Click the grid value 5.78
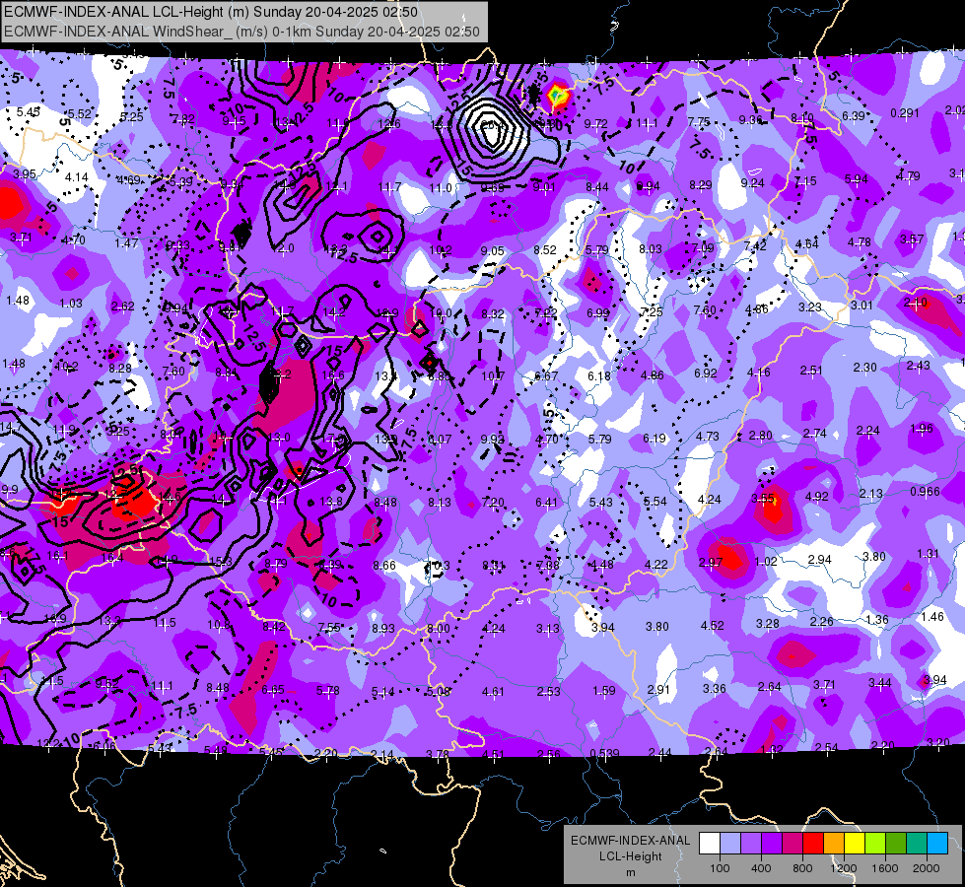 (x=328, y=691)
